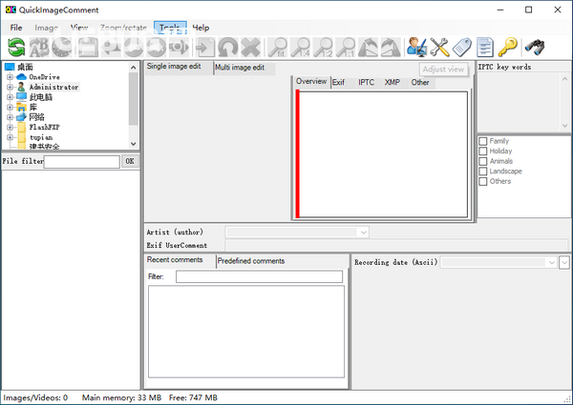Screen dimensions: 573x405
Task: Click the rotate right toolbar icon
Action: pos(391,48)
